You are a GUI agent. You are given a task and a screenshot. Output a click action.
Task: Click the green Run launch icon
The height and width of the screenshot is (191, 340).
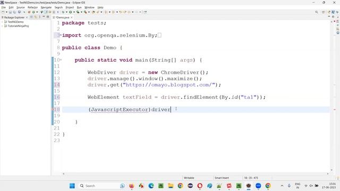[x=71, y=12]
